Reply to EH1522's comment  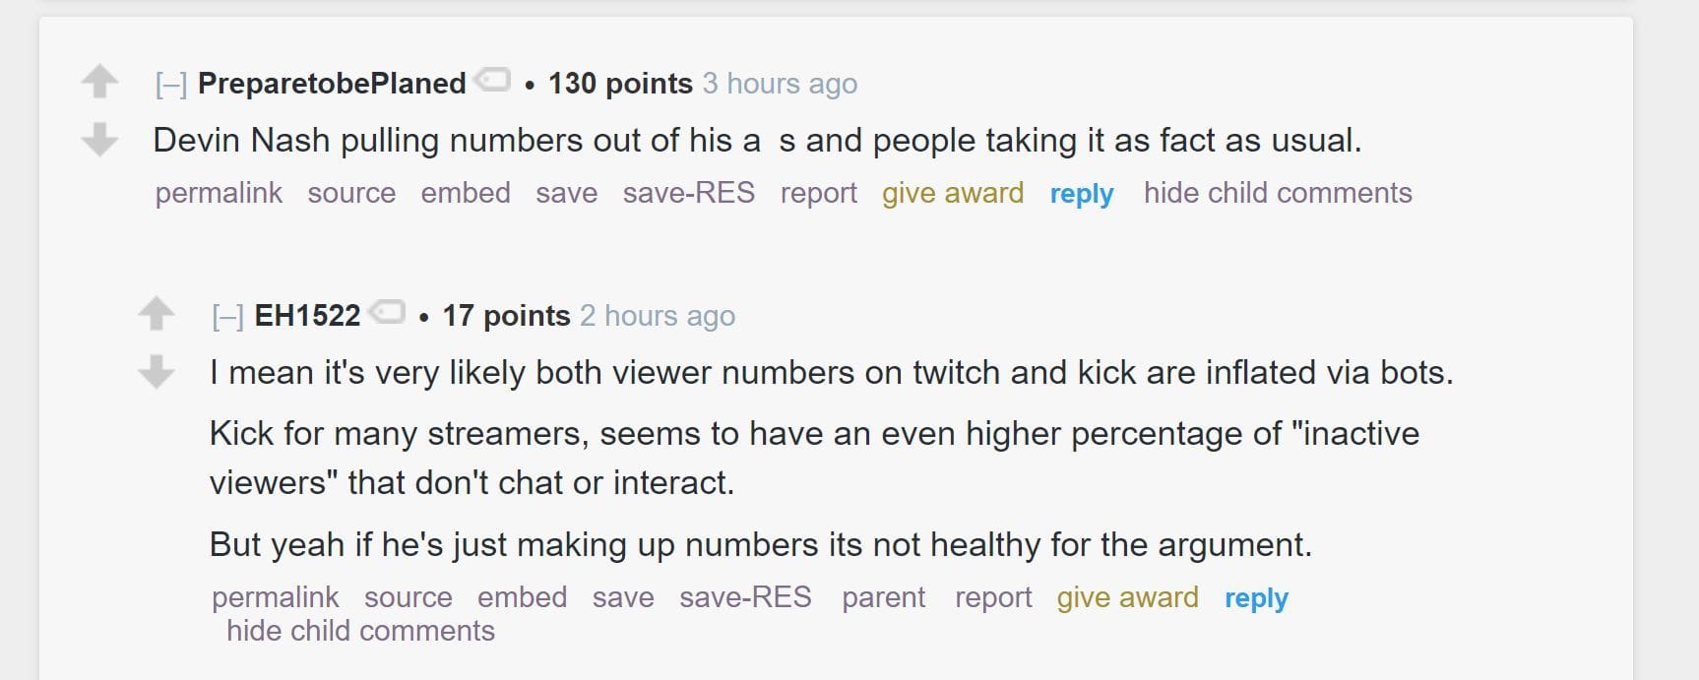(x=1255, y=597)
